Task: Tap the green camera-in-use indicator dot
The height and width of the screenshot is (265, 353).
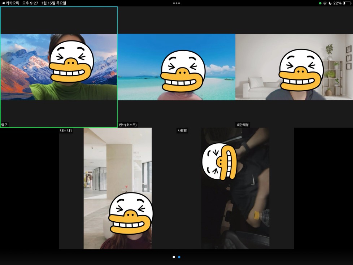Action: [x=320, y=3]
